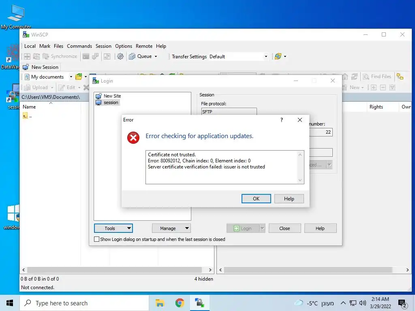
Task: Open File Explorer from the taskbar
Action: 160,303
